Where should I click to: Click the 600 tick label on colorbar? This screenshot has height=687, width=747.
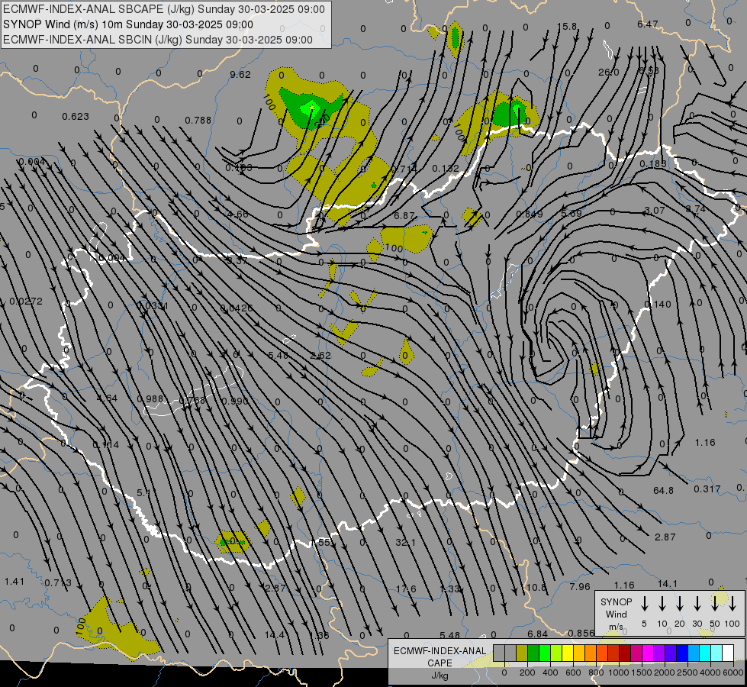[573, 672]
